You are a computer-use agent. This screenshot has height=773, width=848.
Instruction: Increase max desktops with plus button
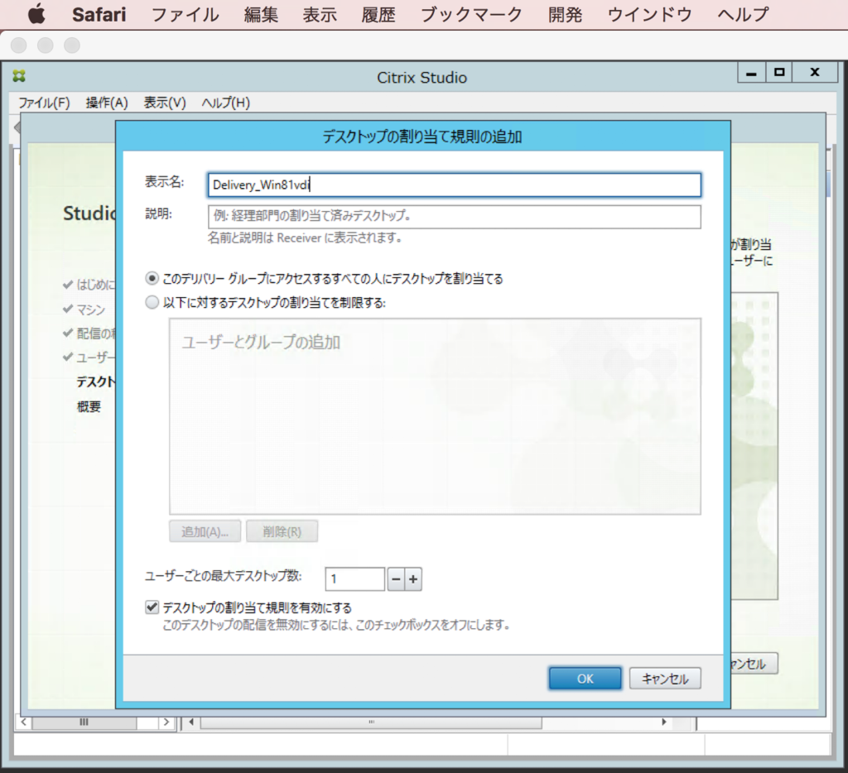click(x=413, y=579)
